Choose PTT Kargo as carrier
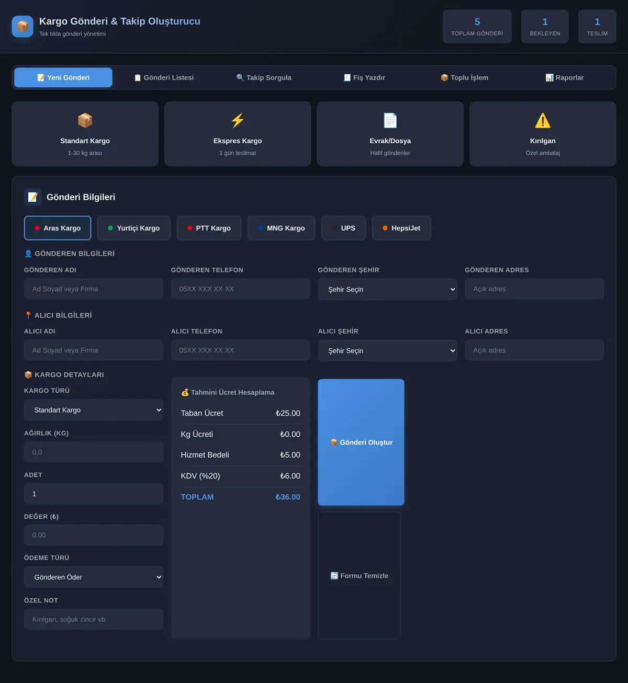This screenshot has height=683, width=628. (209, 228)
